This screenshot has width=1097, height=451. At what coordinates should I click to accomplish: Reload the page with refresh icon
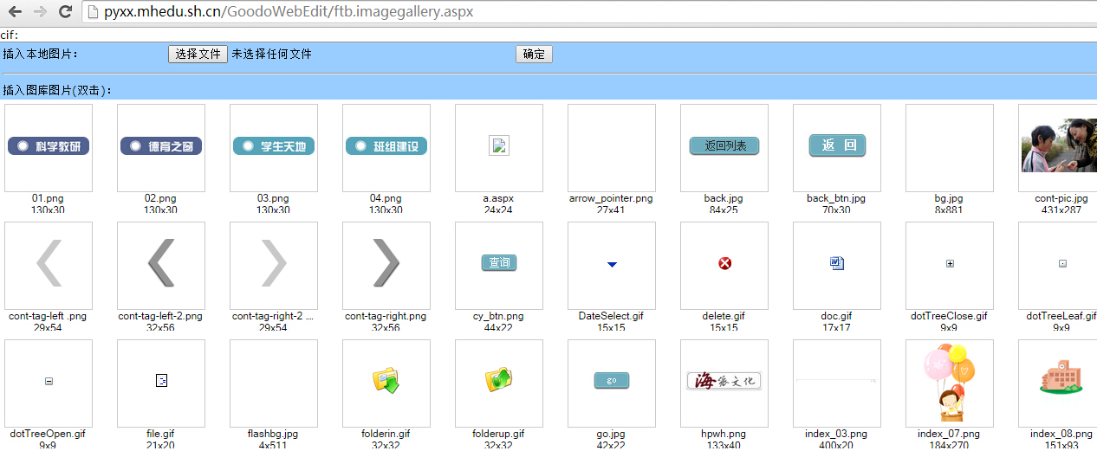[x=65, y=12]
